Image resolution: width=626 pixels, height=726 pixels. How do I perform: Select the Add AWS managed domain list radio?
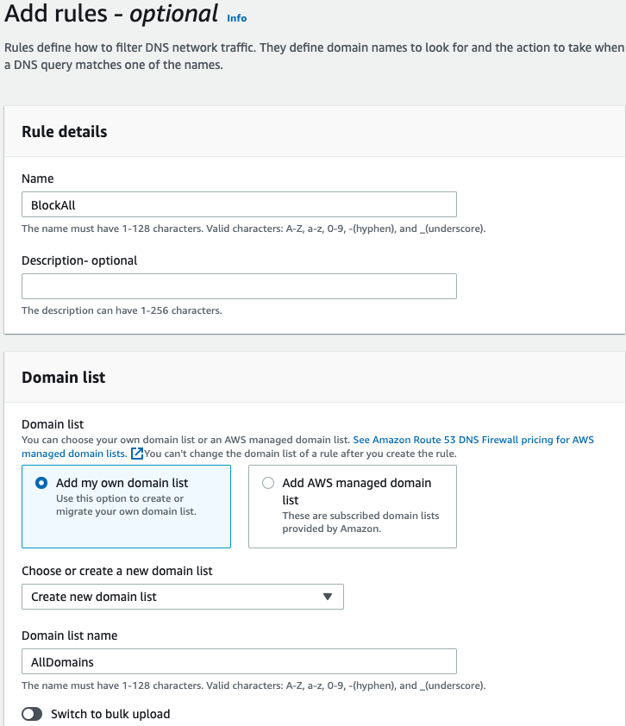(268, 484)
